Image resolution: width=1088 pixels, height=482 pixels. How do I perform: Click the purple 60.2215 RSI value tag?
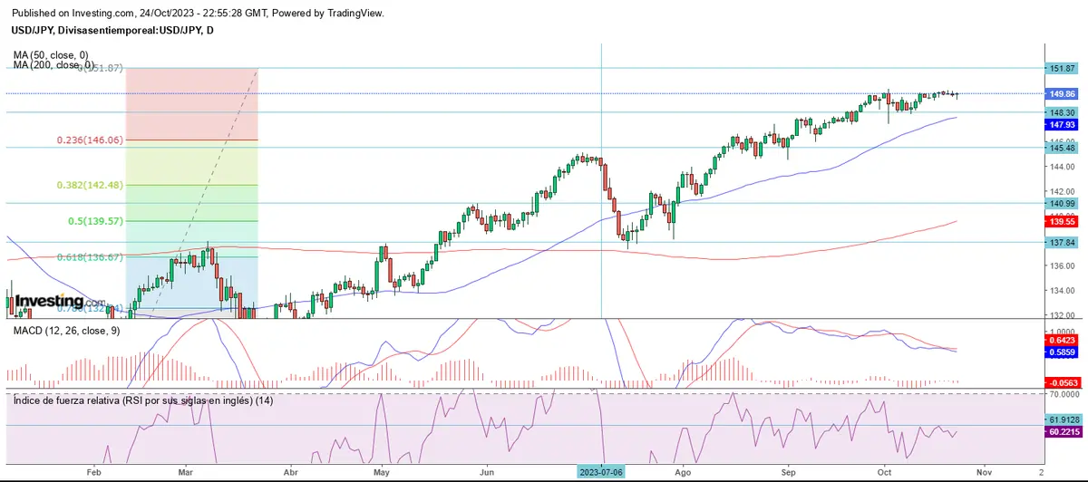coord(1062,432)
